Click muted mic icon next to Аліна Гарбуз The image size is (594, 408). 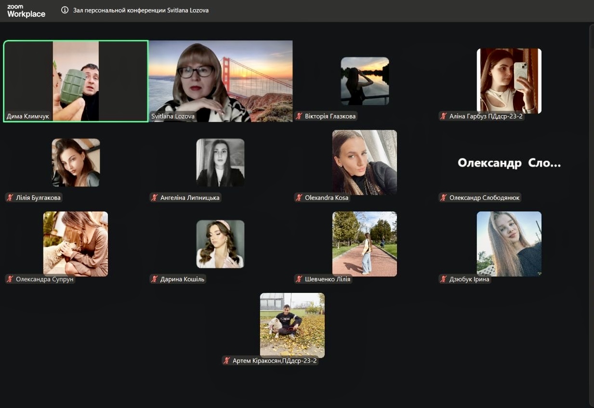point(444,116)
